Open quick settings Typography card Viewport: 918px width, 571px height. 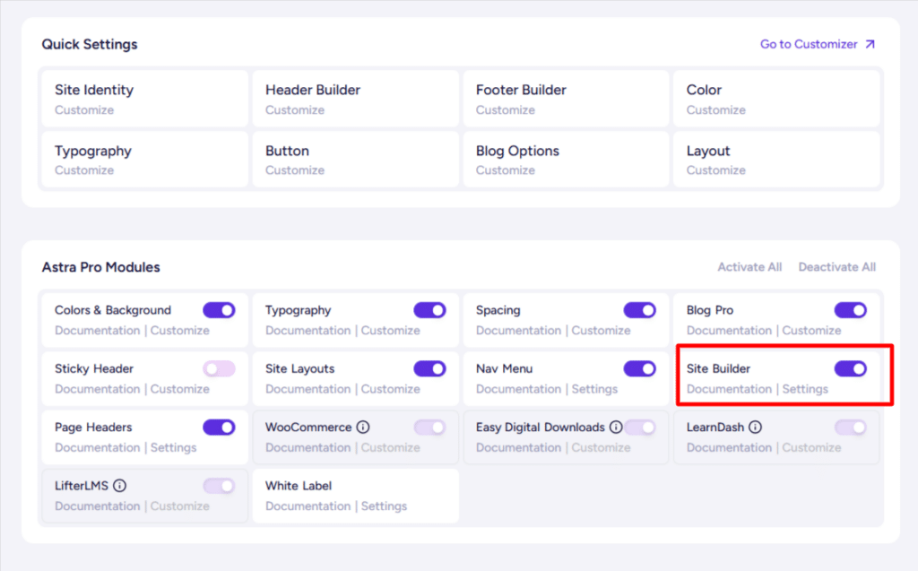pos(145,160)
